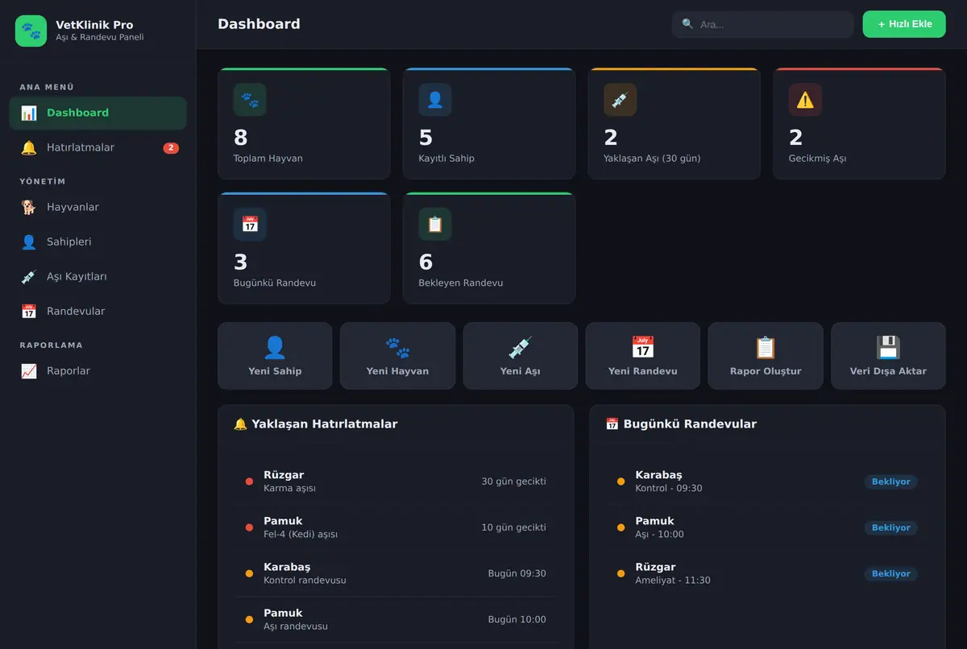967x649 pixels.
Task: Open Aşı Kayıtları in the sidebar
Action: tap(98, 276)
